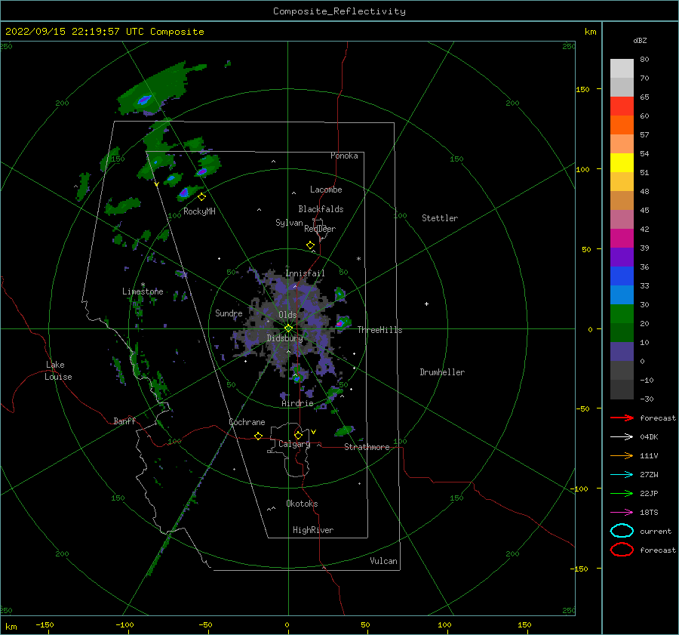The image size is (679, 635).
Task: Click the strong purple echo near ThreeHills
Action: tap(341, 323)
